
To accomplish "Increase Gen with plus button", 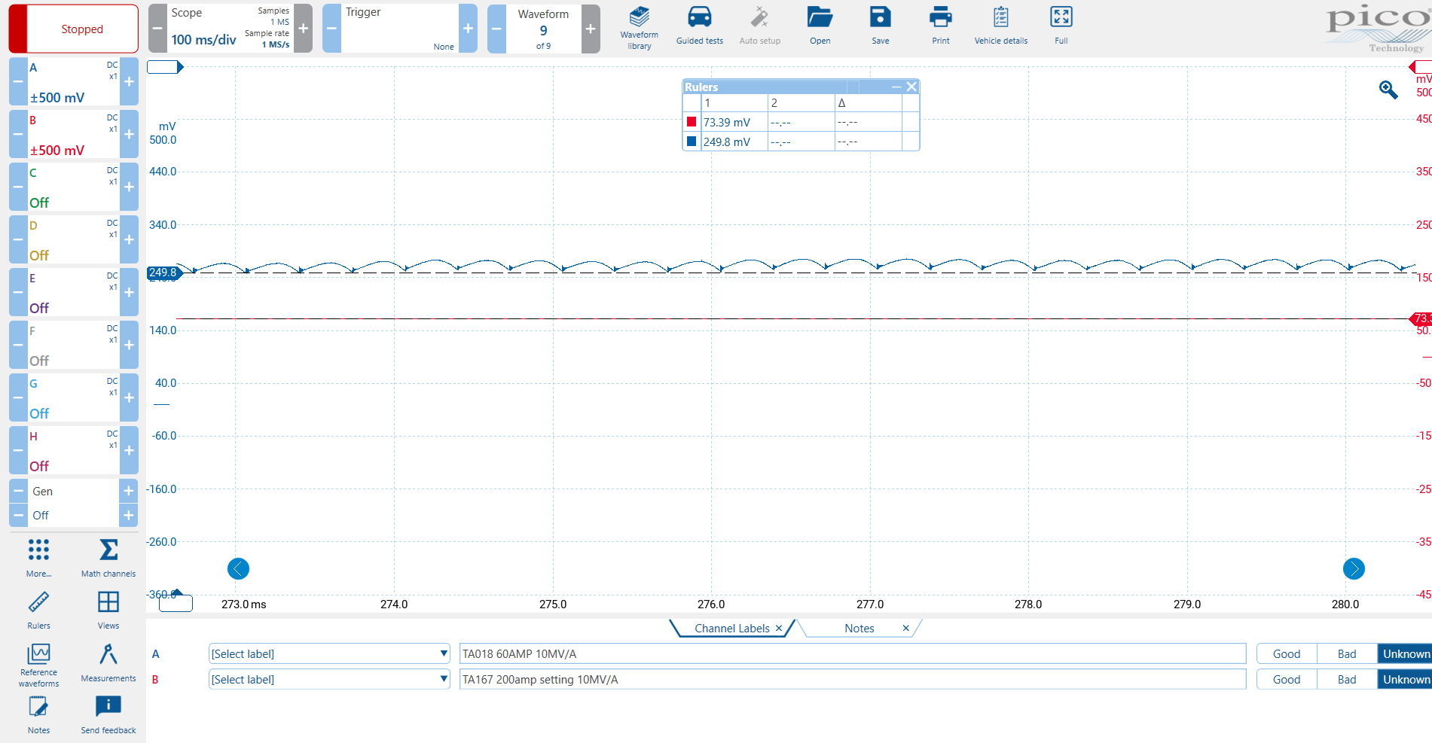I will (x=129, y=491).
